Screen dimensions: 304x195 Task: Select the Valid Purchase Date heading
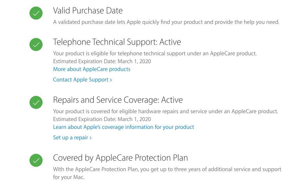pos(88,10)
